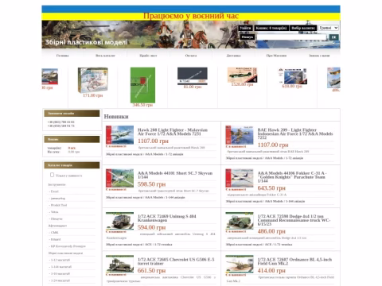Image resolution: width=382 pixels, height=286 pixels.
Task: Select Пінцети category in catalog sidebar
Action: [x=56, y=218]
